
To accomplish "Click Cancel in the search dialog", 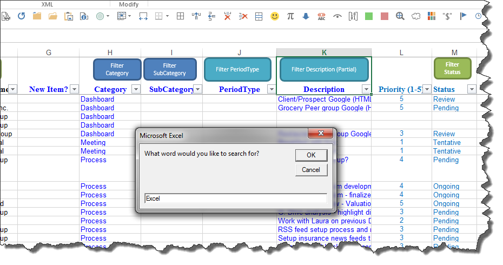I will [x=311, y=170].
